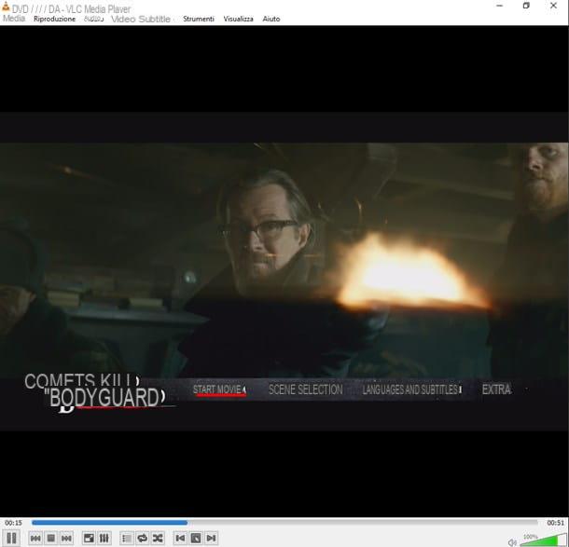Viewport: 569px width, 547px height.
Task: Open the Subtitle menu
Action: click(x=154, y=19)
